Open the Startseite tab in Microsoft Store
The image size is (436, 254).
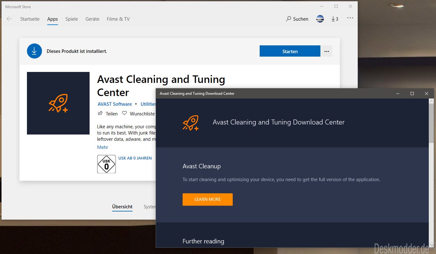click(x=30, y=19)
